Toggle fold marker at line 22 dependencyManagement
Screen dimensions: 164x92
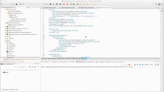click(45, 35)
